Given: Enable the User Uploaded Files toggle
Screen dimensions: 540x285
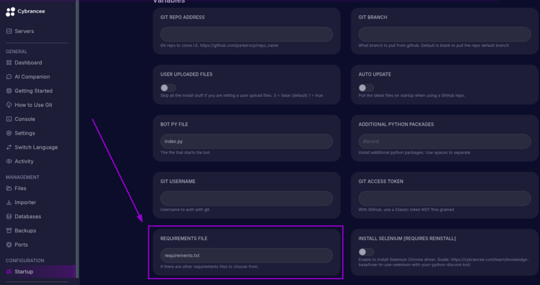Looking at the screenshot, I should pos(168,88).
